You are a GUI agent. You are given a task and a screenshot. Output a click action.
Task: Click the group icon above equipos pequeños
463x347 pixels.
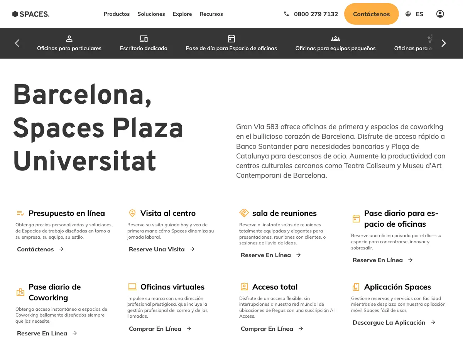click(335, 39)
